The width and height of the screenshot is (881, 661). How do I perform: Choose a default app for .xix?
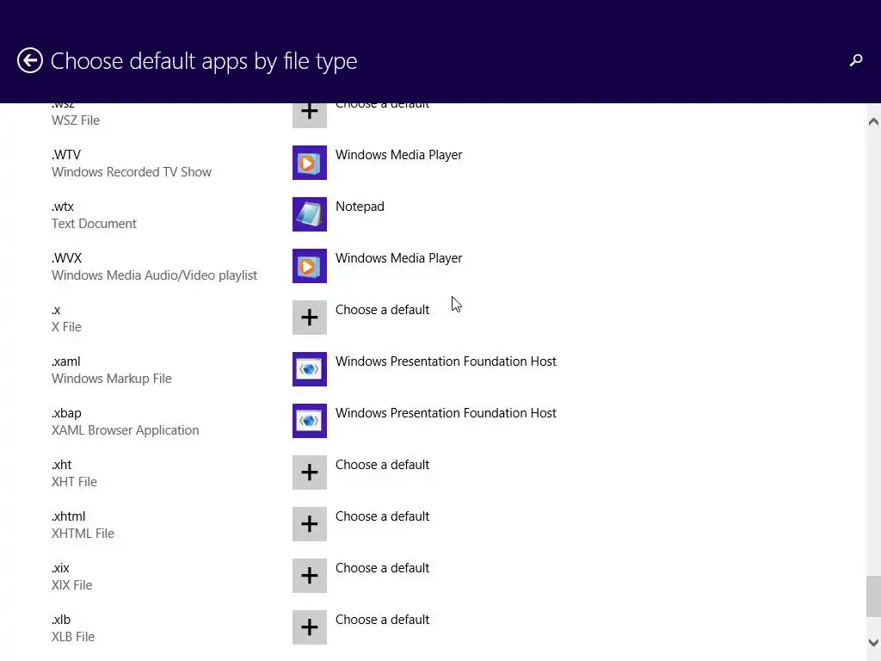click(382, 568)
